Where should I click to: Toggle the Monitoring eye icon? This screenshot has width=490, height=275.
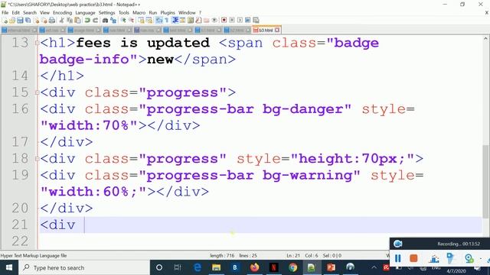(214, 21)
